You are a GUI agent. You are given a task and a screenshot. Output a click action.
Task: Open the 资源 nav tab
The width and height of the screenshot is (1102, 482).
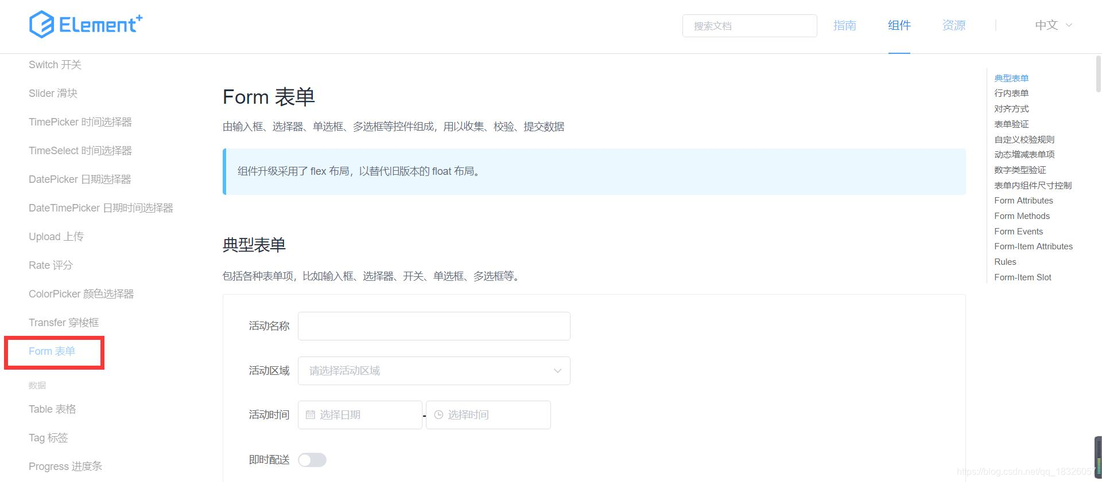(953, 25)
